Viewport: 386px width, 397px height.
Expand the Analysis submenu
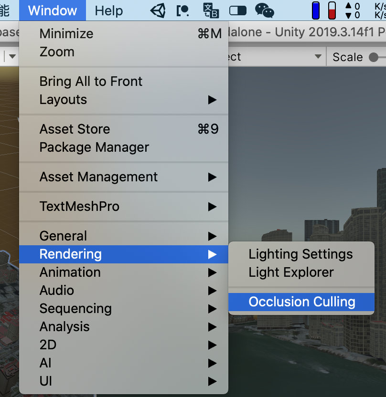124,327
